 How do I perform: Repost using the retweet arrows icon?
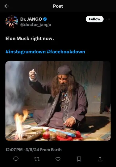37,159
